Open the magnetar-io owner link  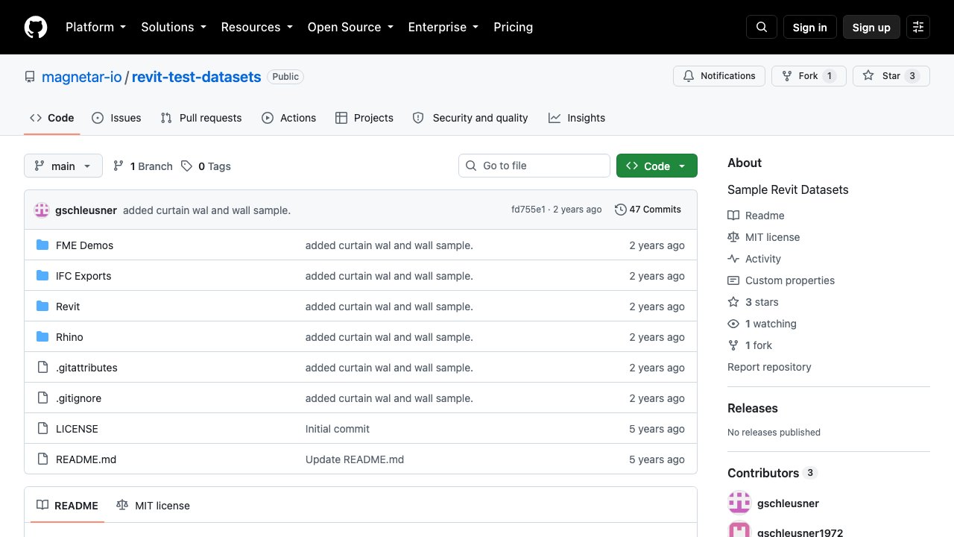pos(82,77)
